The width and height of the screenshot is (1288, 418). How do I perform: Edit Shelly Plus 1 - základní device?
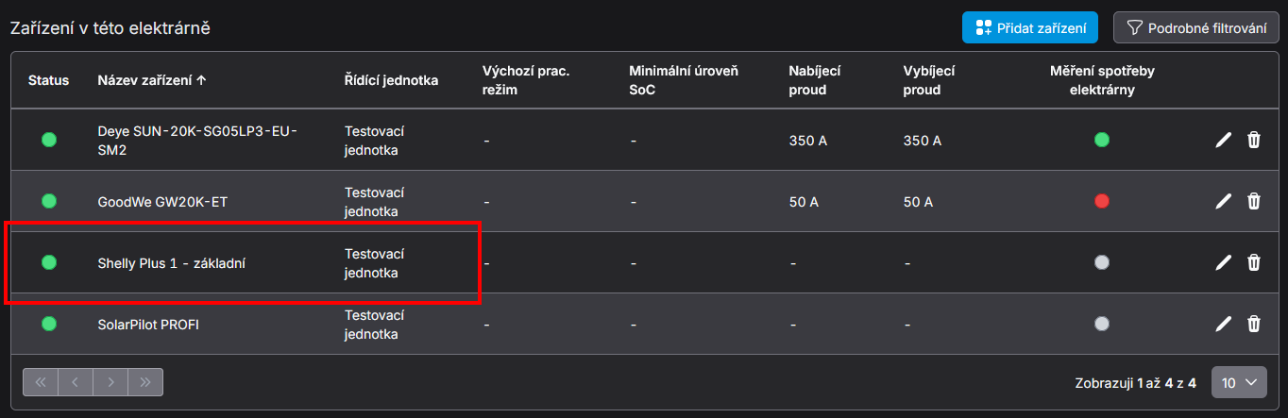1223,262
